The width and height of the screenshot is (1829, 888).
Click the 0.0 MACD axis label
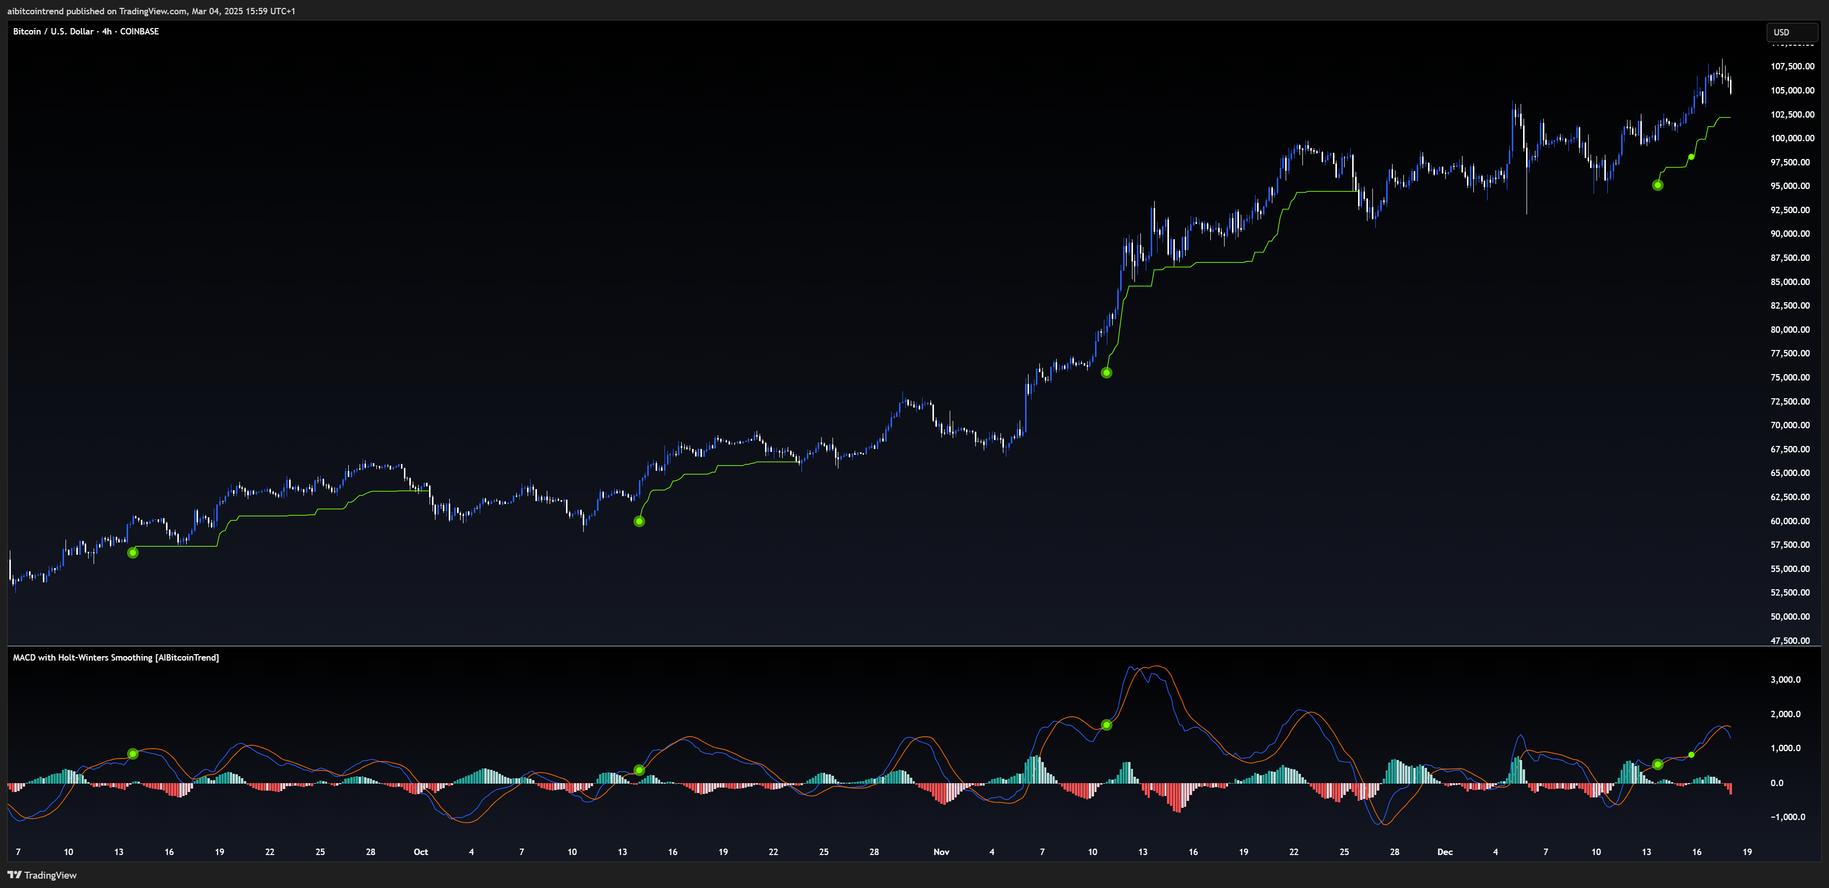(x=1776, y=783)
